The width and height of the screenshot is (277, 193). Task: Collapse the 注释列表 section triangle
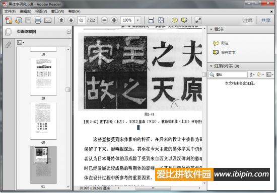(x=211, y=66)
